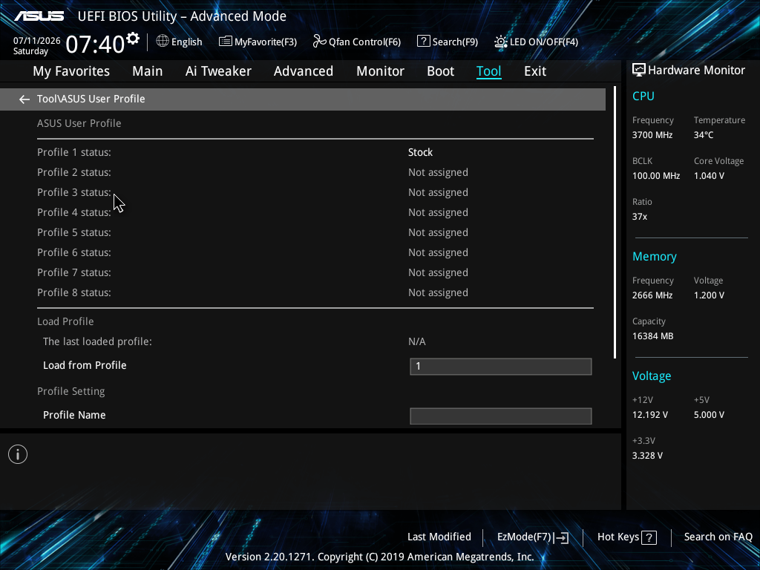The width and height of the screenshot is (760, 570).
Task: Click Profile 3 status label
Action: (74, 192)
